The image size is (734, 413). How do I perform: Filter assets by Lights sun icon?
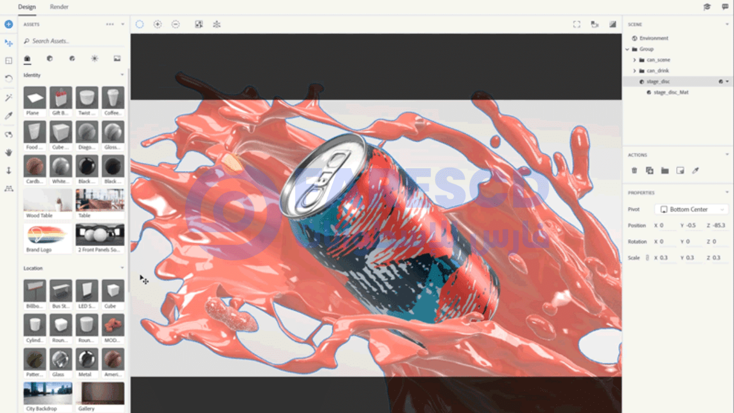coord(95,59)
